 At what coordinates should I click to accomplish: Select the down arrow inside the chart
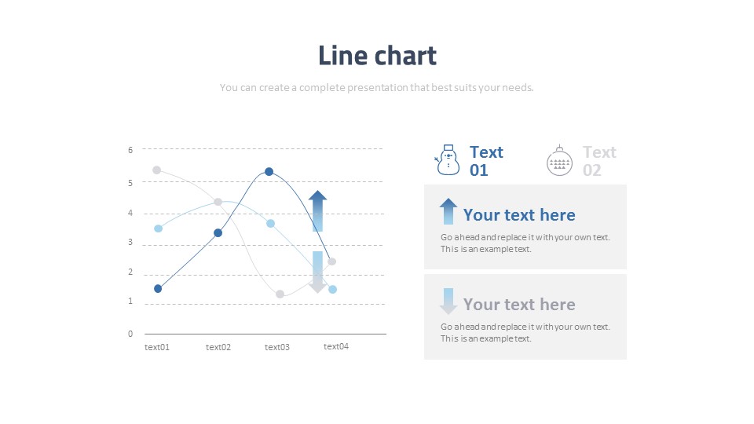click(317, 272)
